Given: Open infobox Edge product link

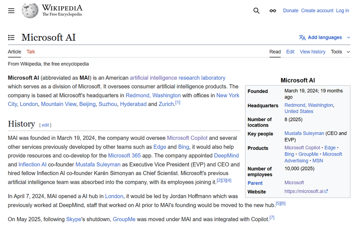Looking at the screenshot, I should pyautogui.click(x=330, y=148).
